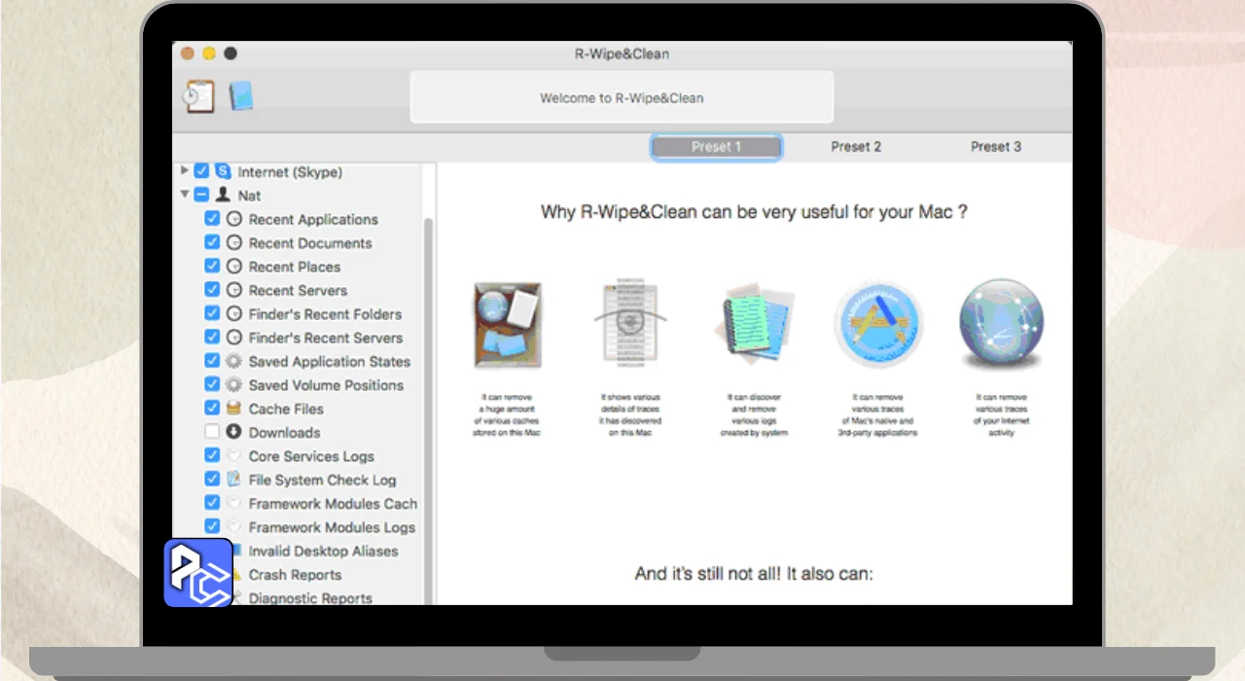The width and height of the screenshot is (1245, 681).
Task: Uncheck the Saved Application States checkbox
Action: tap(212, 361)
